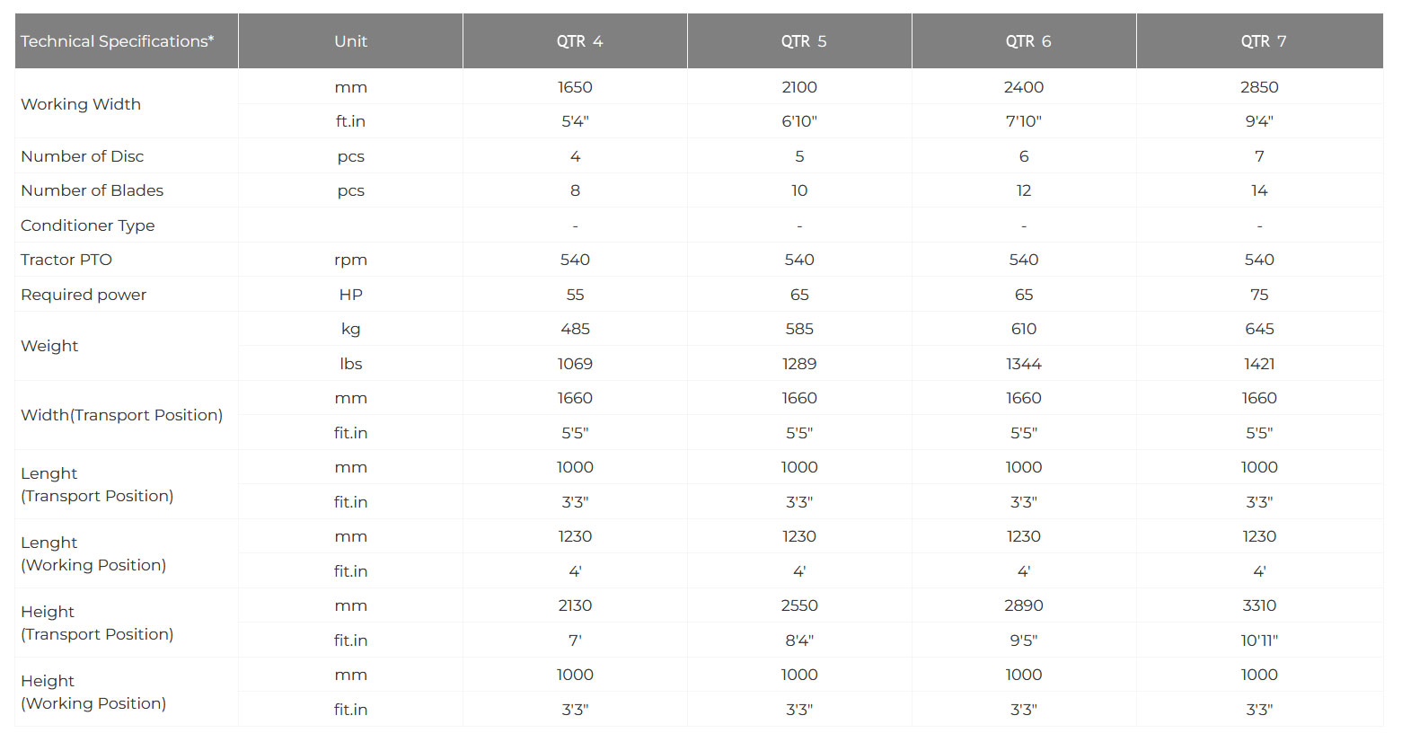Select the 2850 working width value
Viewport: 1402px width, 742px height.
coord(1259,87)
